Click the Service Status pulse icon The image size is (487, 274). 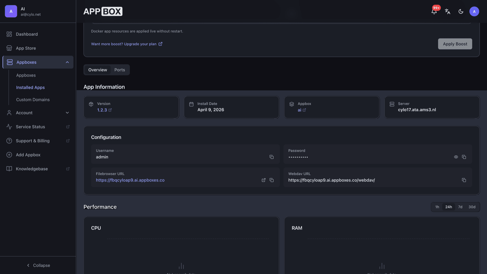pyautogui.click(x=9, y=127)
